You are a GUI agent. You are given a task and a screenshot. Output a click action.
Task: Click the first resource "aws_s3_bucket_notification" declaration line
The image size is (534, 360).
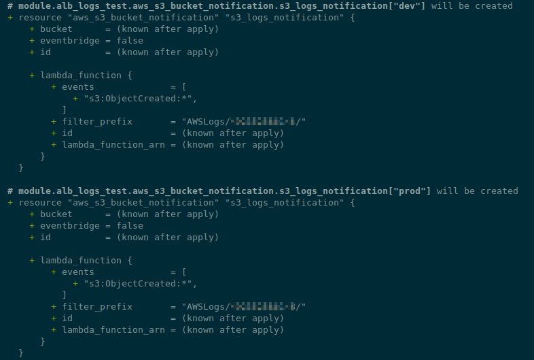pyautogui.click(x=181, y=18)
